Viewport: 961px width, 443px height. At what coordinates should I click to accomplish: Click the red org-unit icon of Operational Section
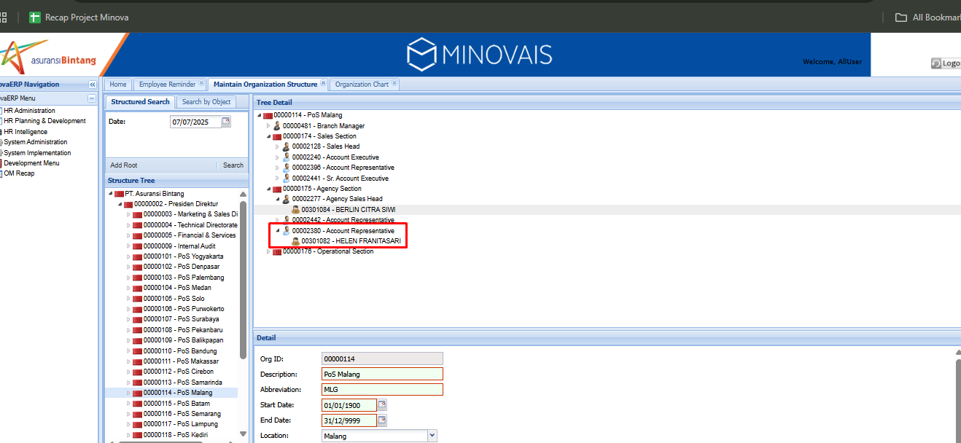tap(277, 251)
